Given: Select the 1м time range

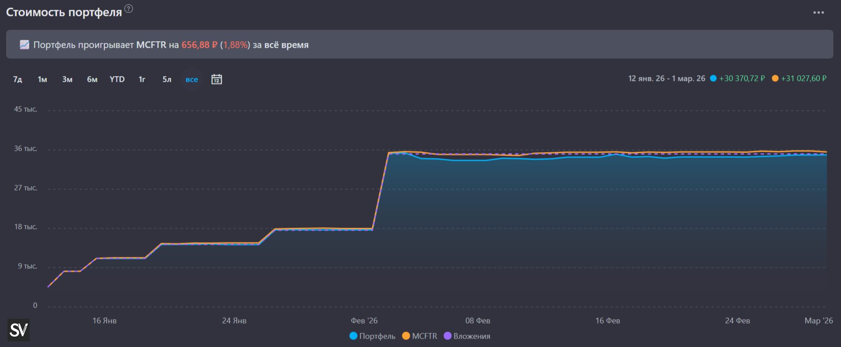Looking at the screenshot, I should [42, 79].
